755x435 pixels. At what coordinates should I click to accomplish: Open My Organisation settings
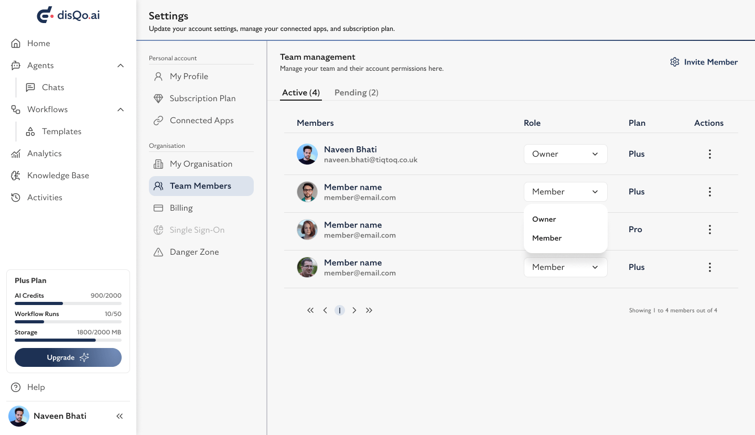coord(201,164)
